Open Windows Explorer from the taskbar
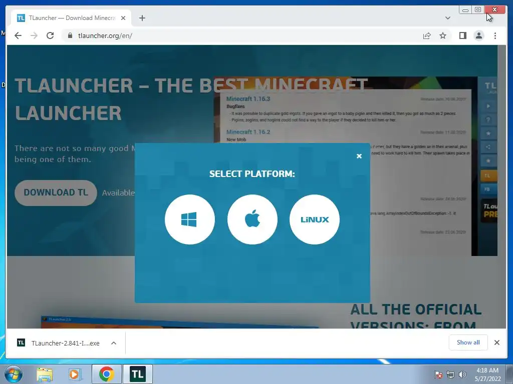This screenshot has height=384, width=513. pos(45,374)
